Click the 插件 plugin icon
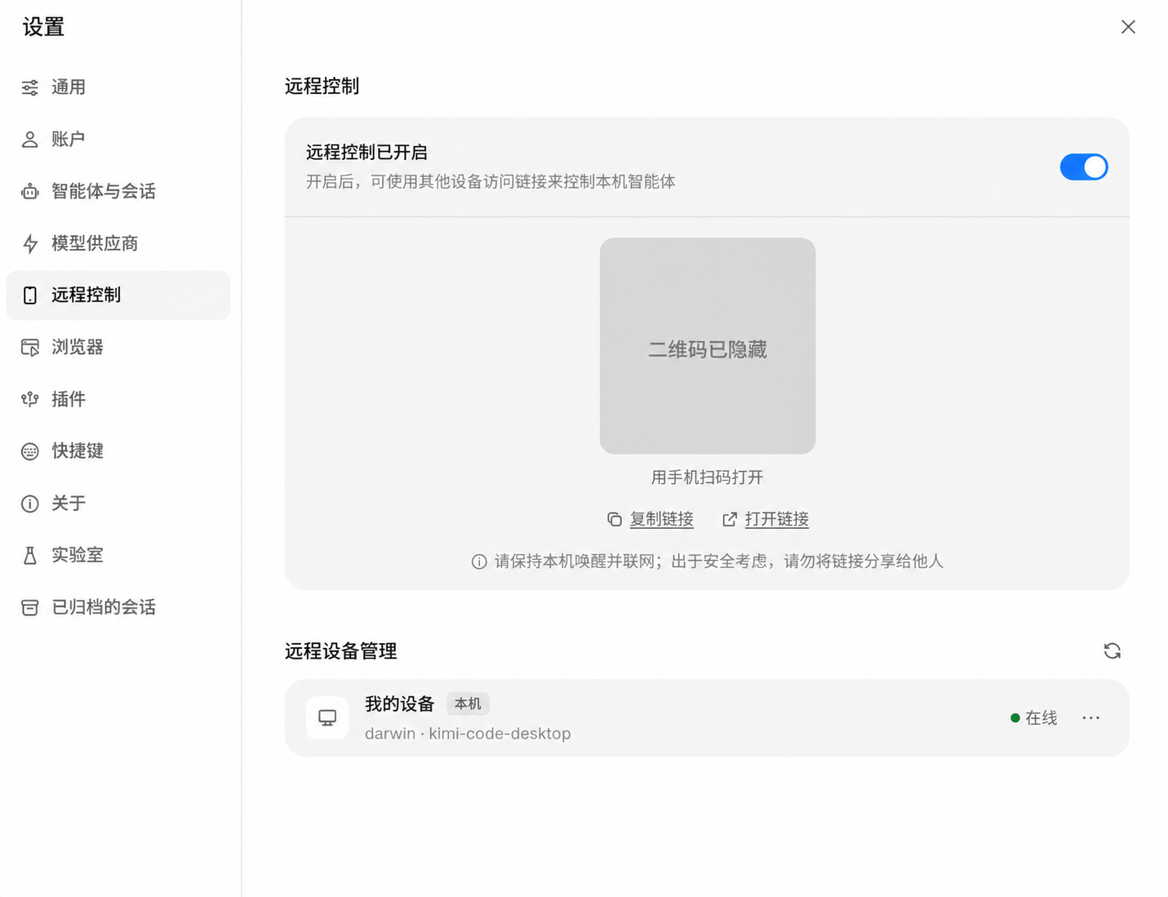1168x897 pixels. pos(30,399)
